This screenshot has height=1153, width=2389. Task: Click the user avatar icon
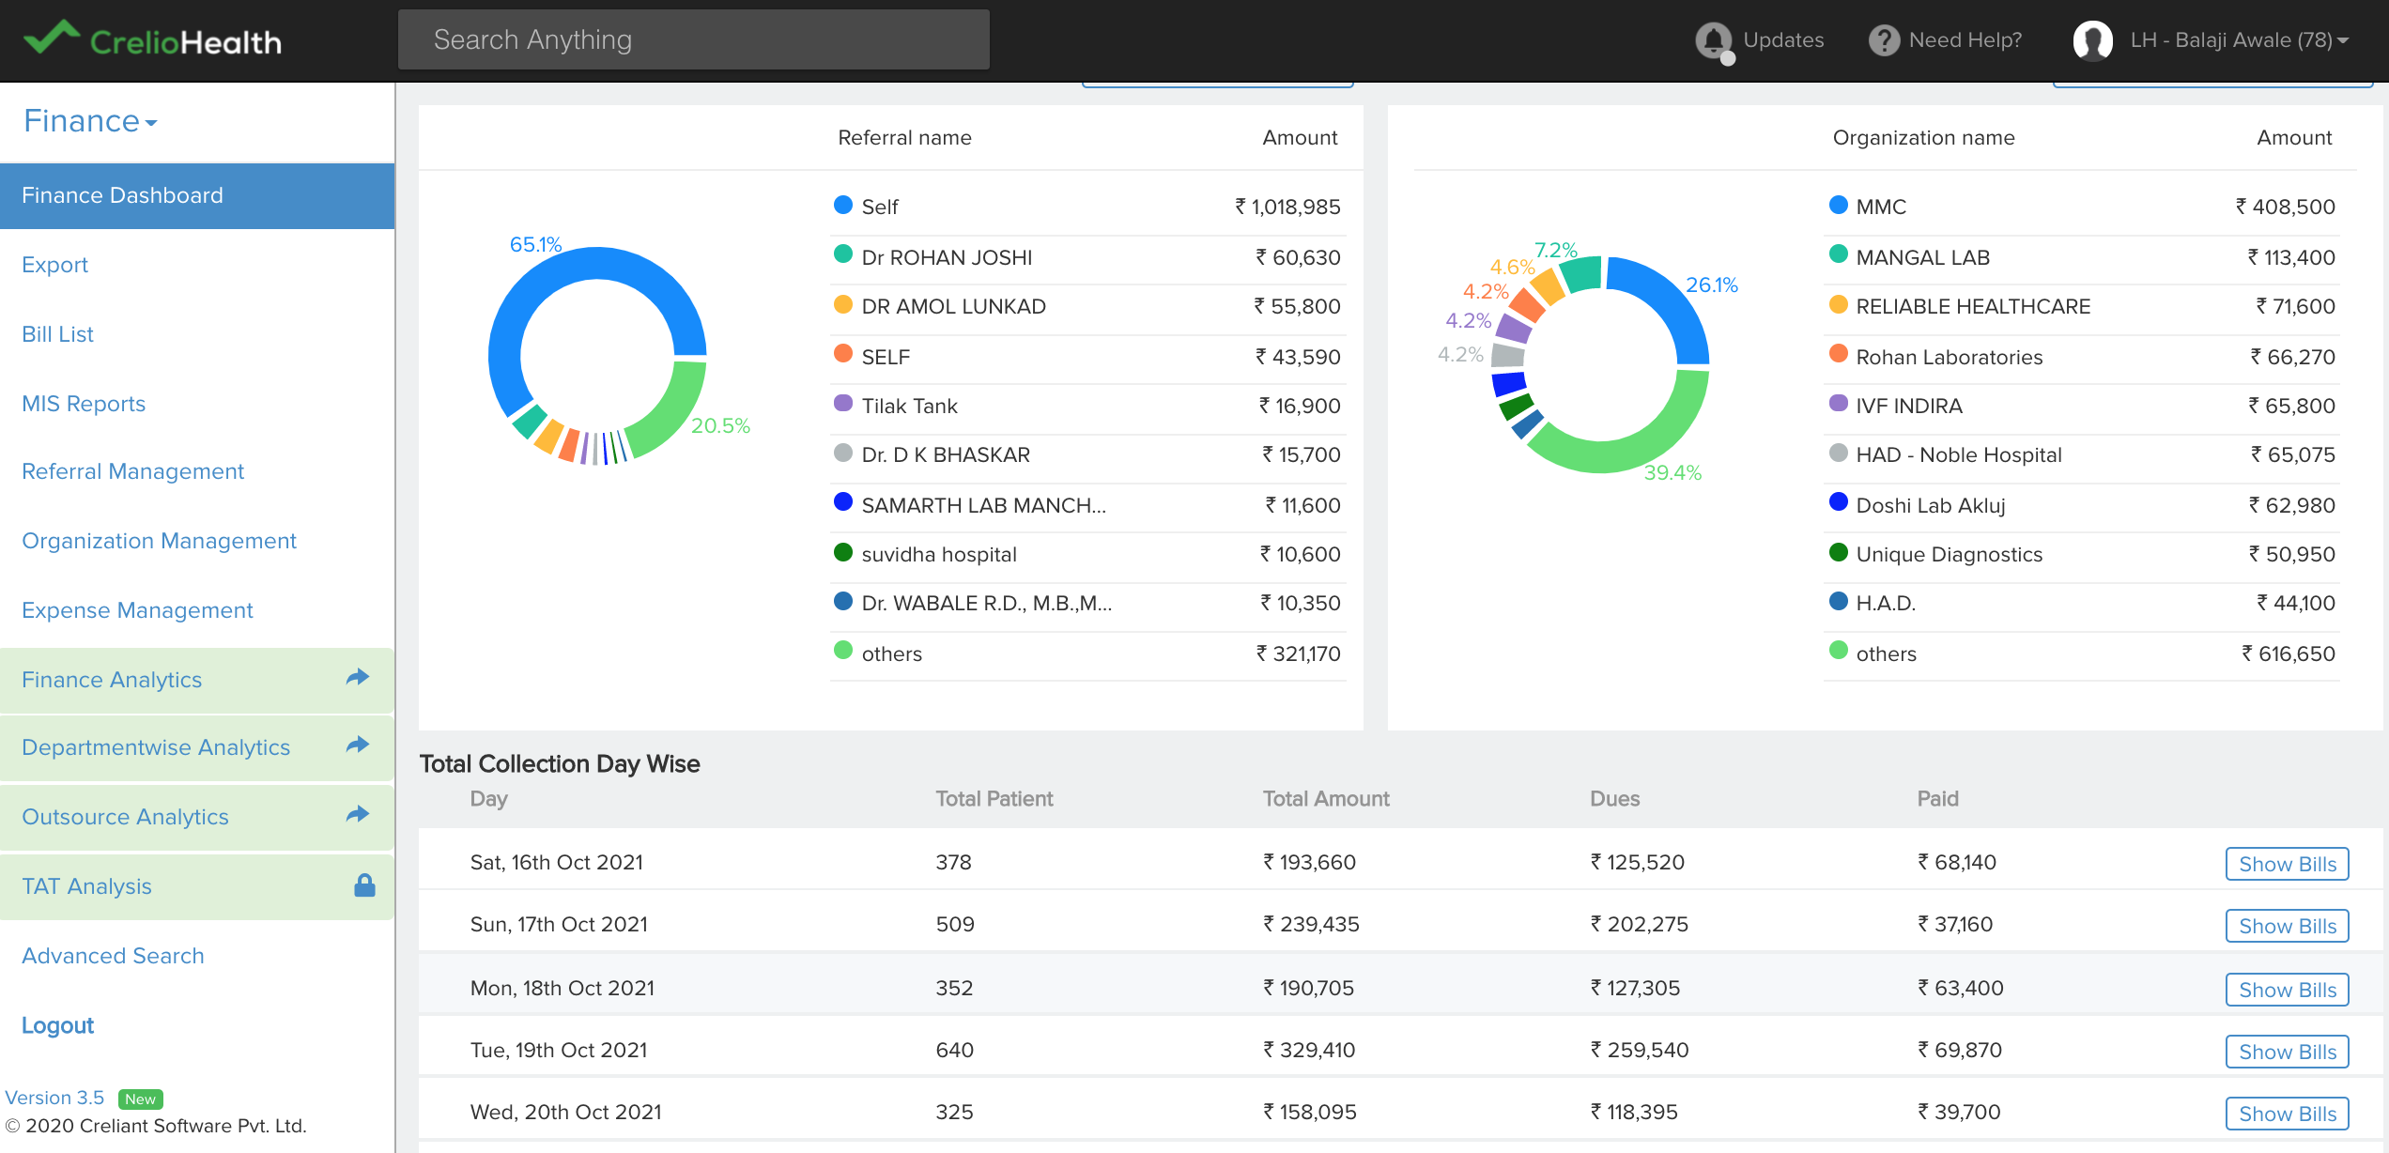pyautogui.click(x=2092, y=40)
